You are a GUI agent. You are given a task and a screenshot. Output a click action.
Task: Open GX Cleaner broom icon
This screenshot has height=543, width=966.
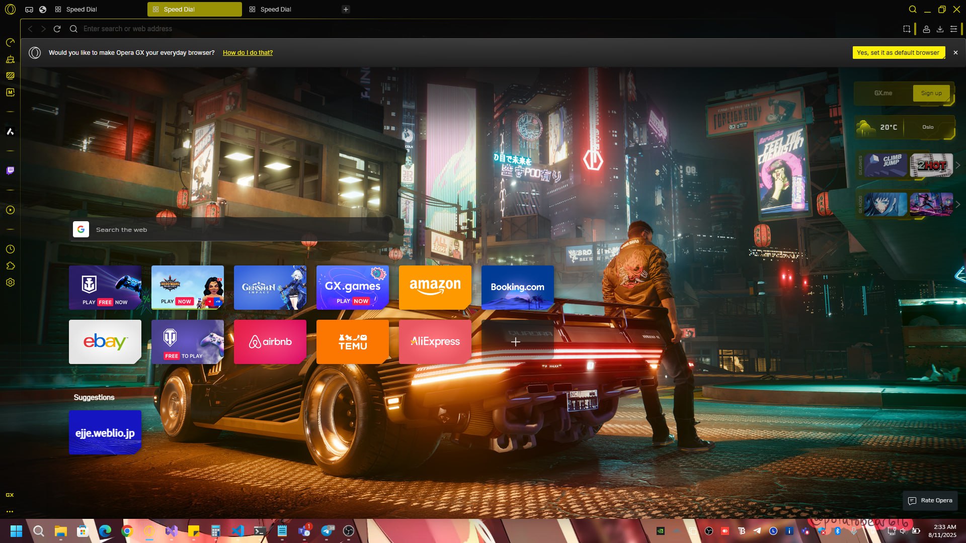(10, 59)
